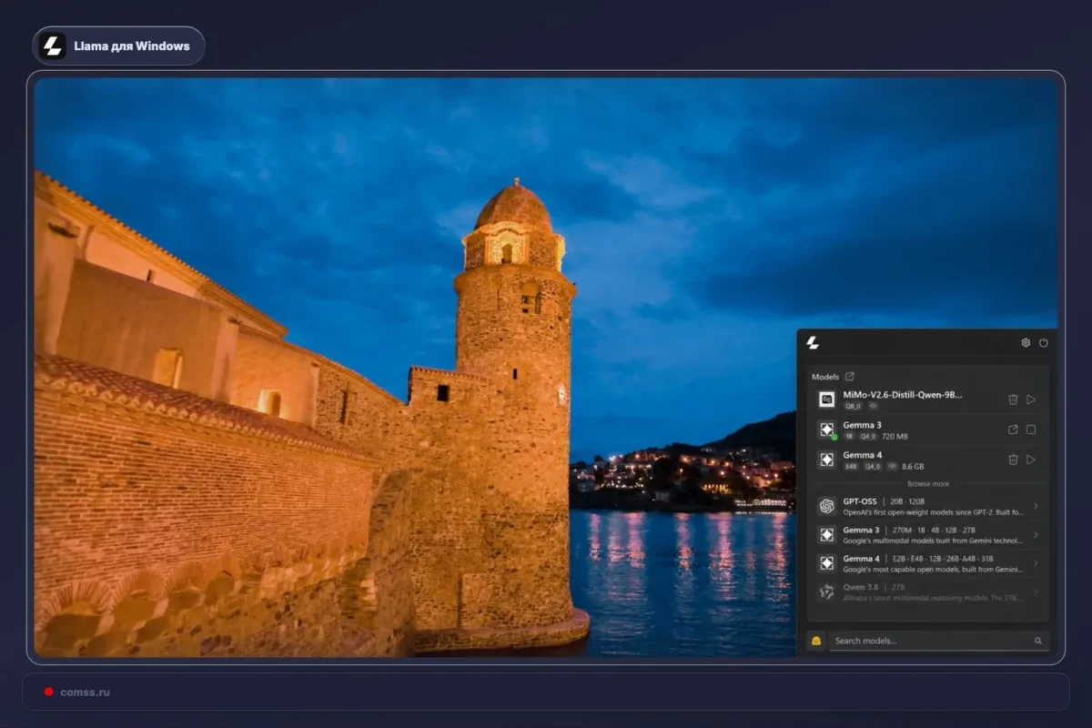This screenshot has width=1092, height=728.
Task: Click the lightning logo in title badge
Action: pos(54,45)
